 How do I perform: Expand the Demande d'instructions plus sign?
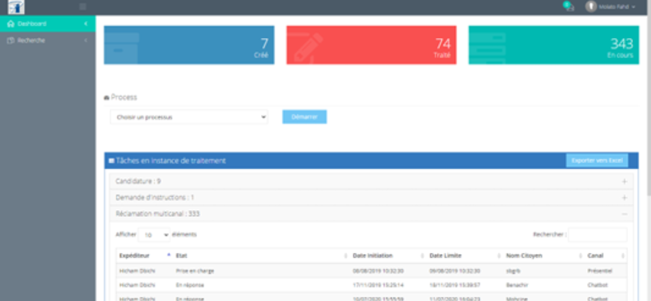tap(624, 197)
